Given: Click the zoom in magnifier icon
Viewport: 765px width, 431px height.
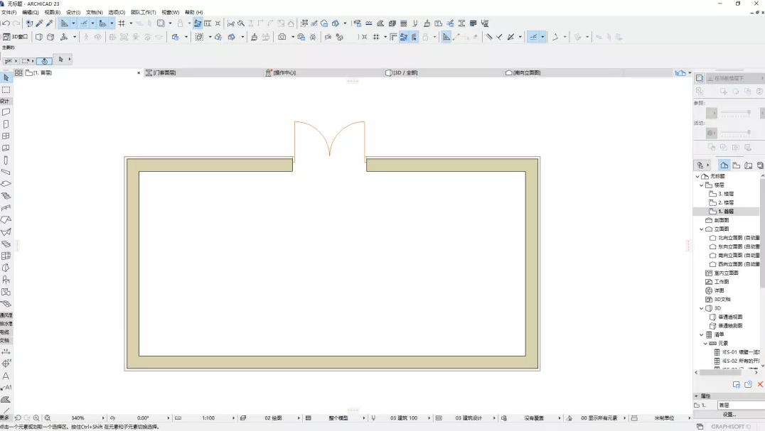Looking at the screenshot, I should [36, 418].
